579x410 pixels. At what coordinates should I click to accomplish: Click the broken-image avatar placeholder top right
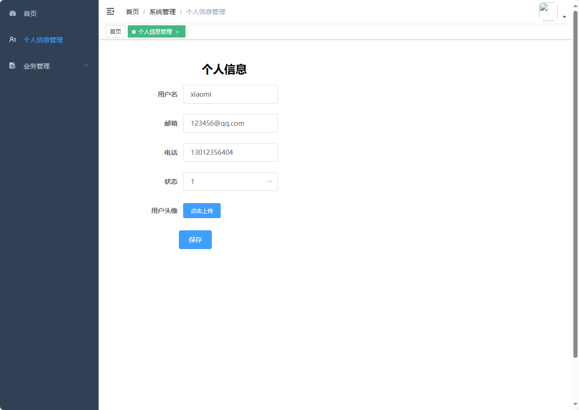(x=548, y=11)
